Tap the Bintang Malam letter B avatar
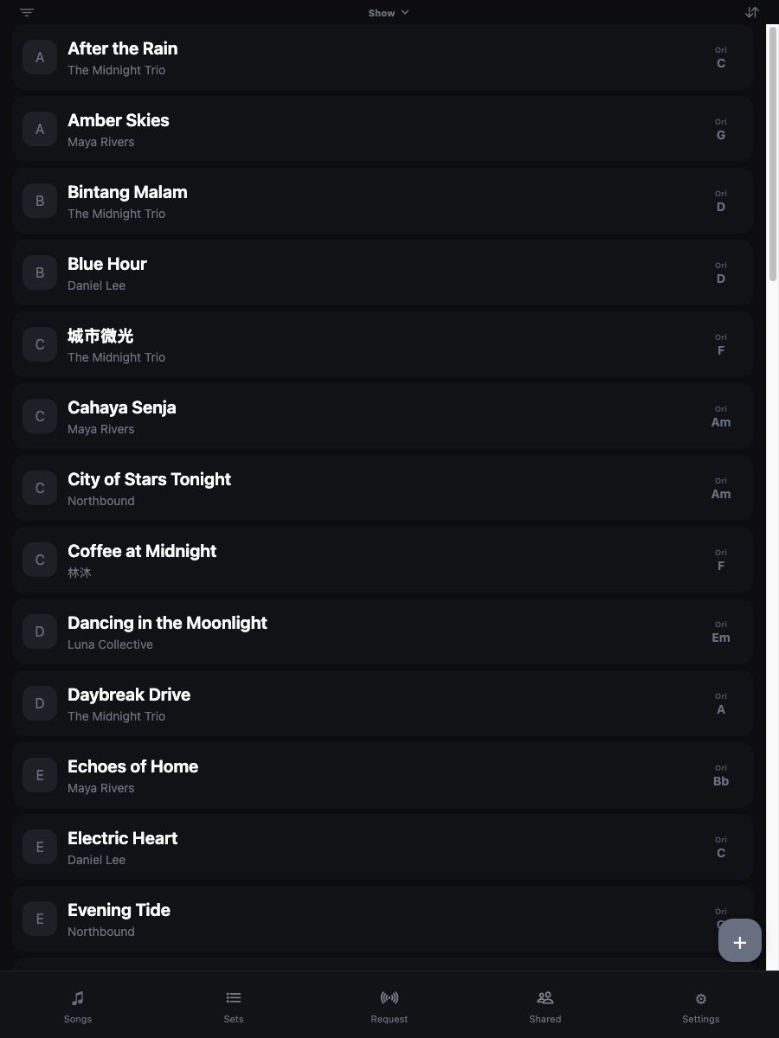 40,201
